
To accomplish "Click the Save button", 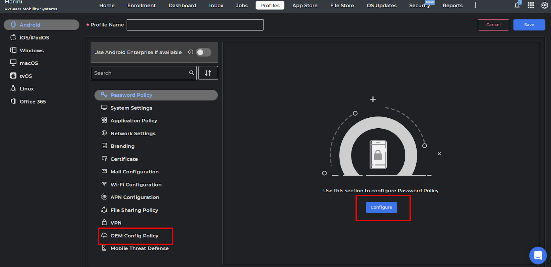I will point(529,25).
